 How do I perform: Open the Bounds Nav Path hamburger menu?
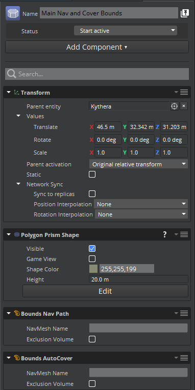pyautogui.click(x=184, y=313)
